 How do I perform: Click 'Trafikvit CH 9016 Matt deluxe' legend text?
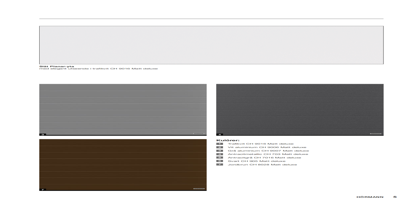point(261,144)
